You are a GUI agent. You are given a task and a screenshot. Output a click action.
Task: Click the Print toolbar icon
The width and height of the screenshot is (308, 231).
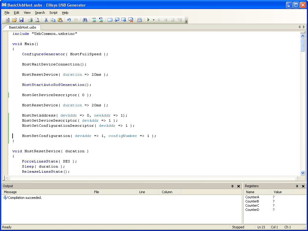[30, 20]
